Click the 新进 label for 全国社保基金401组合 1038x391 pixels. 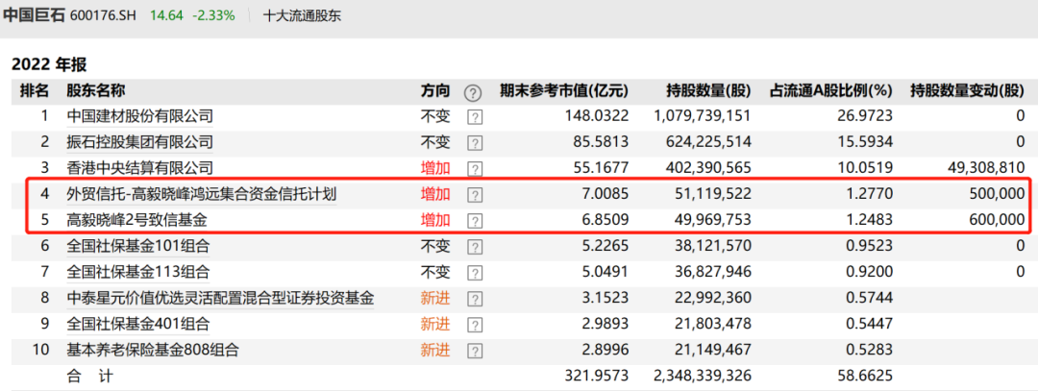(x=434, y=325)
